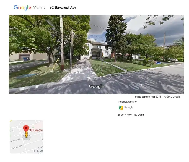Click the parked car in Street View photo

172,60
